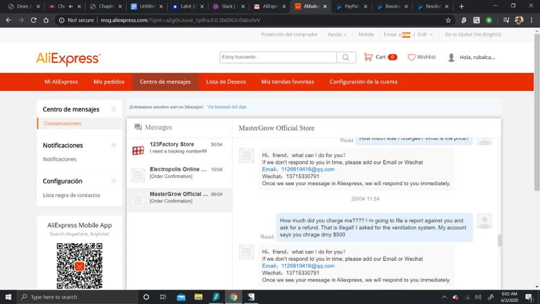540x304 pixels.
Task: Click the Mobile link
Action: (366, 35)
